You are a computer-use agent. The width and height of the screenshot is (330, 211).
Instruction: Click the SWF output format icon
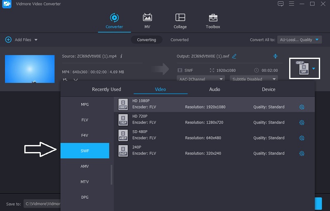[304, 68]
